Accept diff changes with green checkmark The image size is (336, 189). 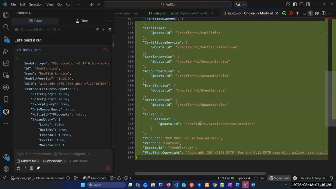point(284,13)
